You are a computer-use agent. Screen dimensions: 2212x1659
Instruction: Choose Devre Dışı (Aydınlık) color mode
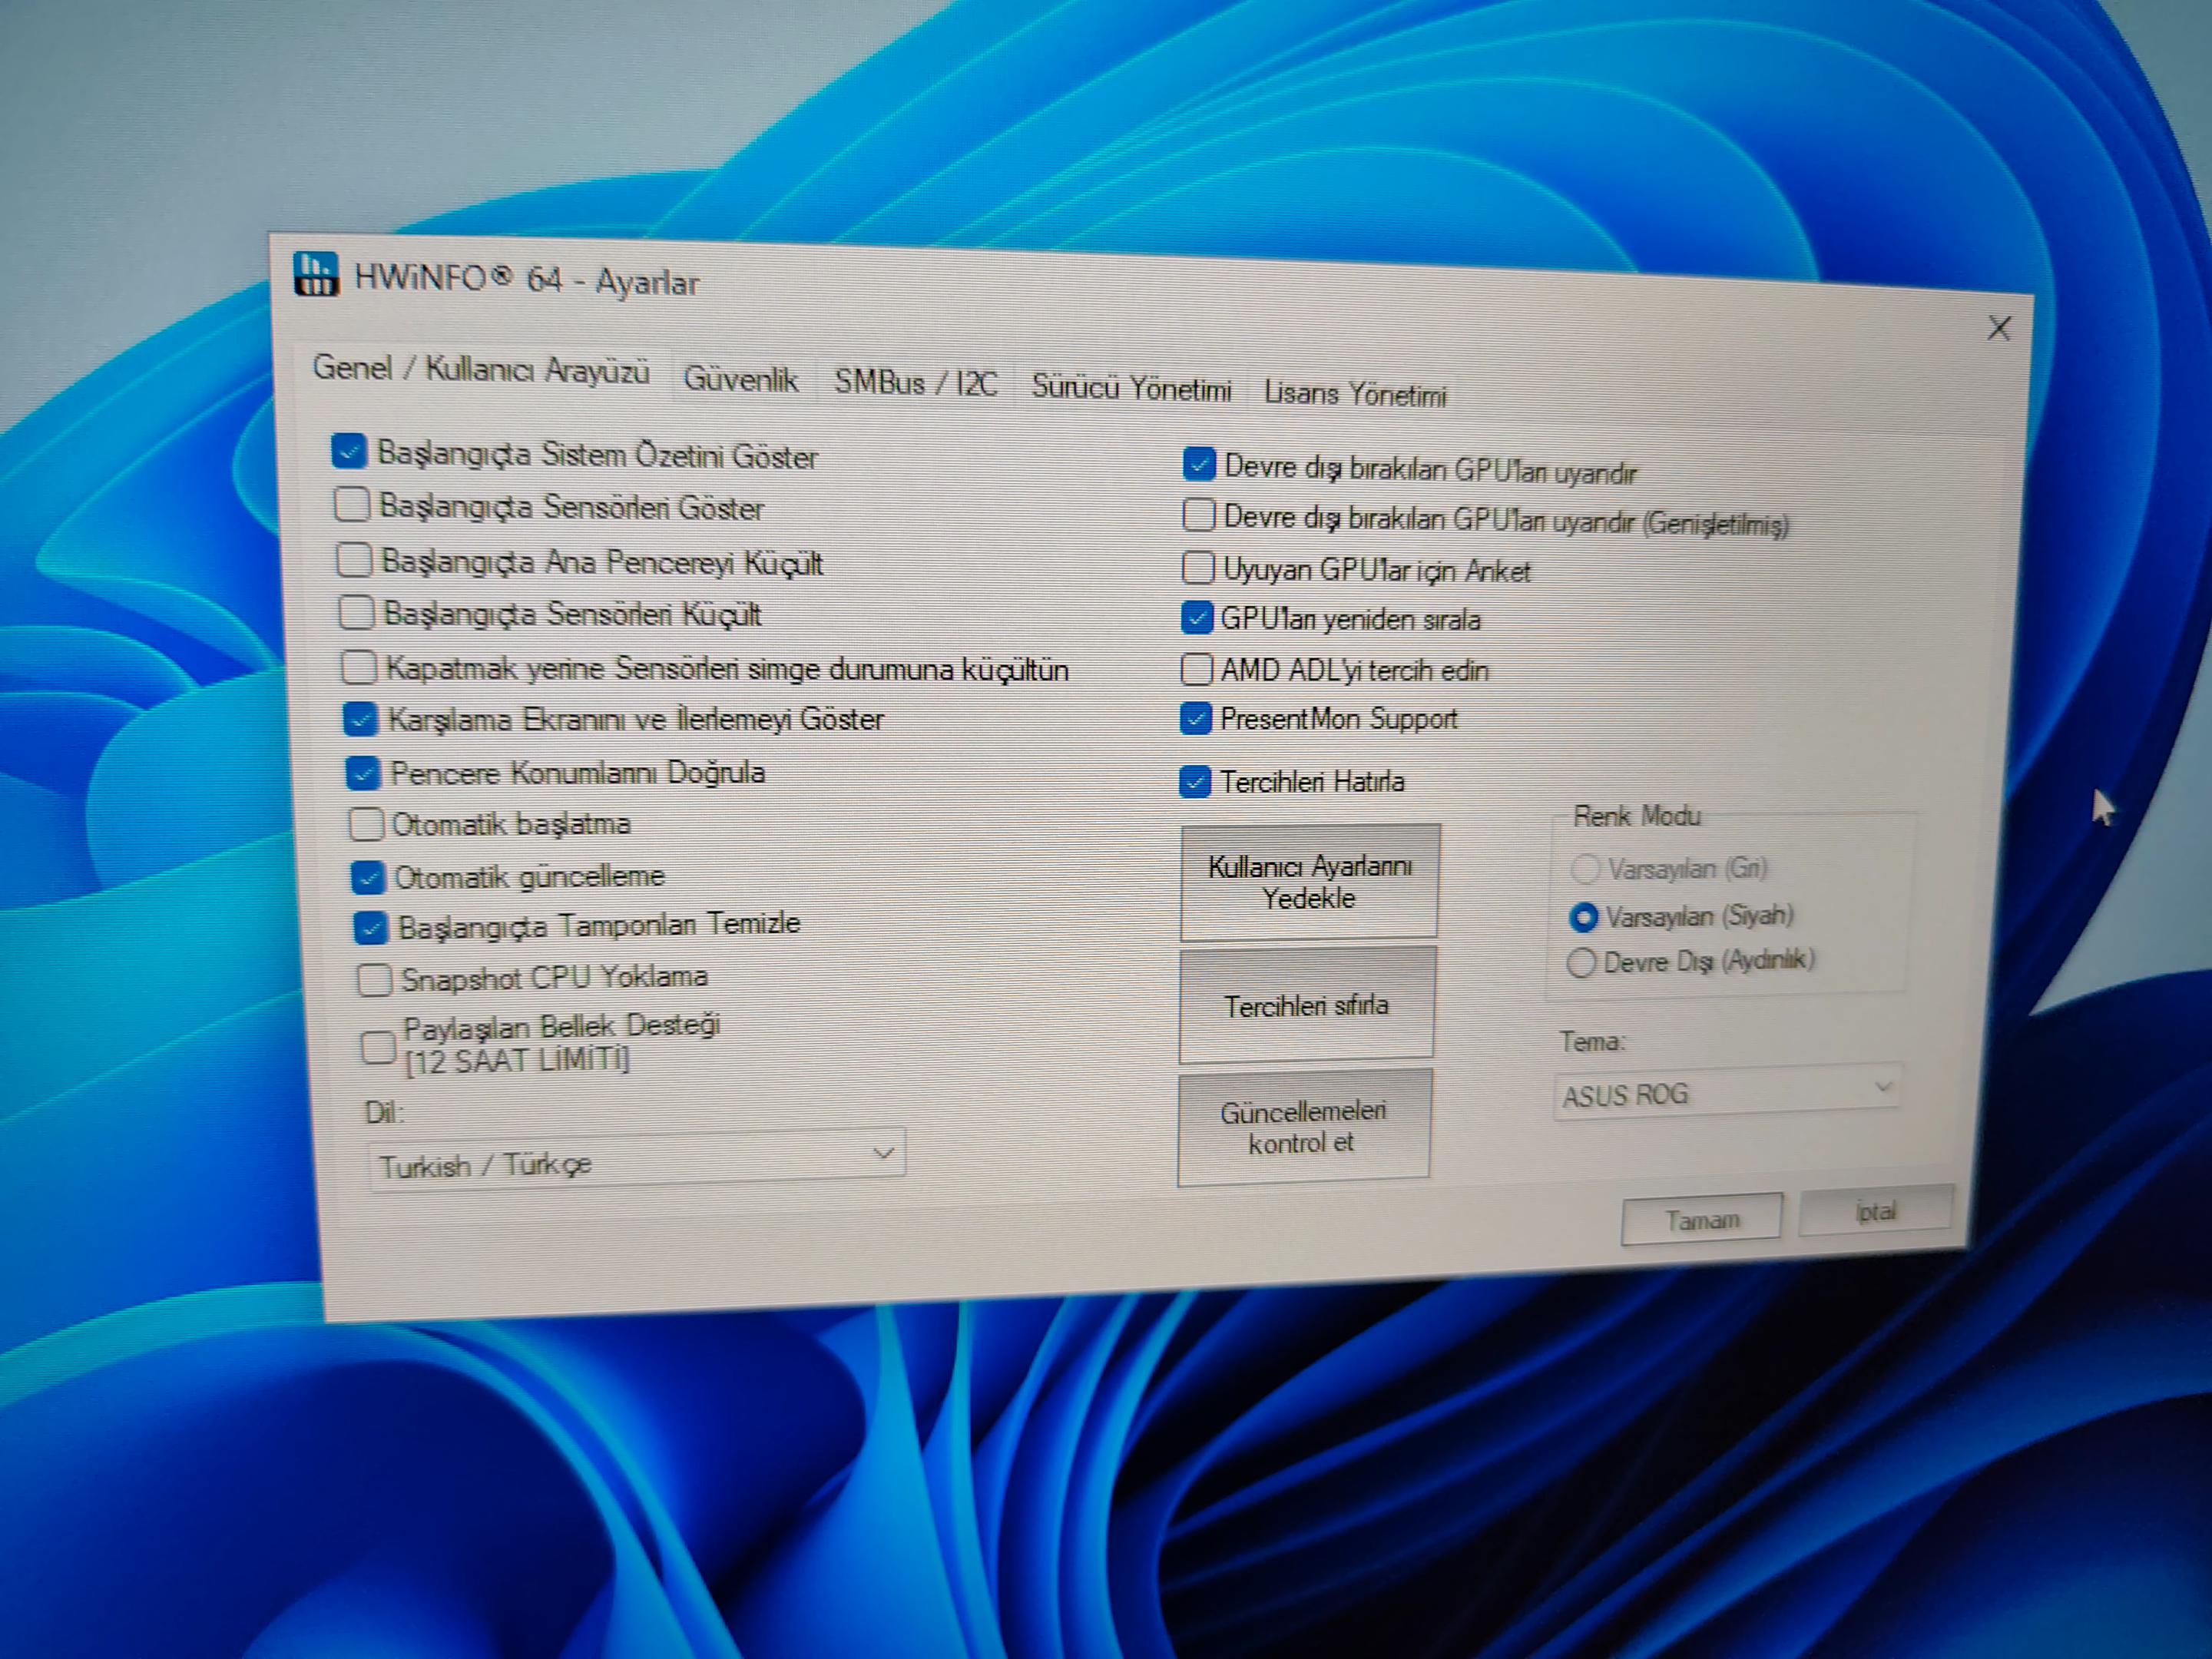(1581, 963)
